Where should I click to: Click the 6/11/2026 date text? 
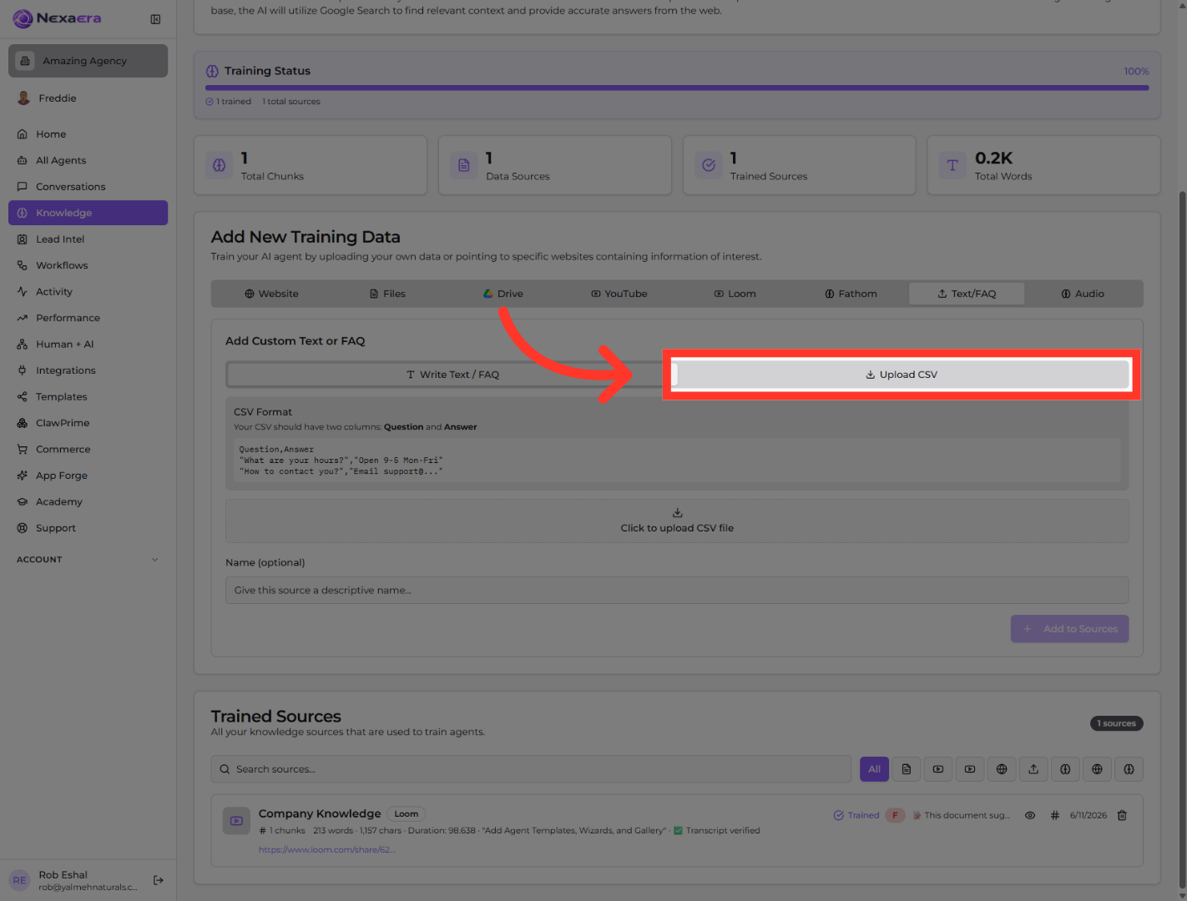tap(1089, 816)
